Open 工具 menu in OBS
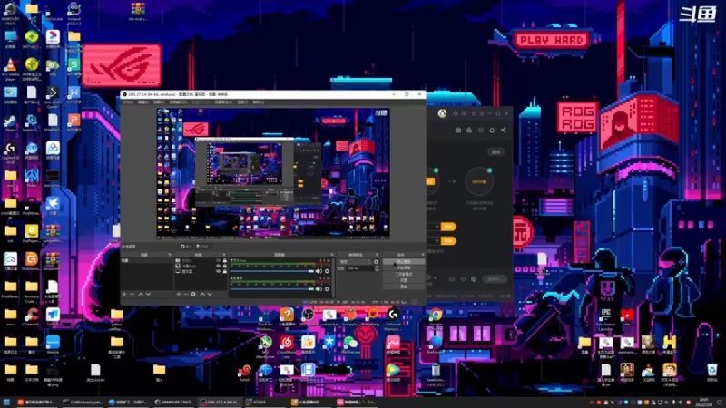This screenshot has height=408, width=726. (x=242, y=102)
